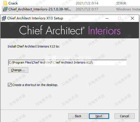140x122 pixels.
Task: Click the Chief Architect banner logo
Action: point(52,30)
